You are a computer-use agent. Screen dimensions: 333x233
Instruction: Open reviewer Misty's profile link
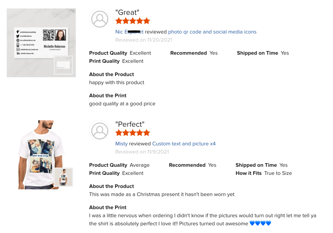(x=121, y=144)
